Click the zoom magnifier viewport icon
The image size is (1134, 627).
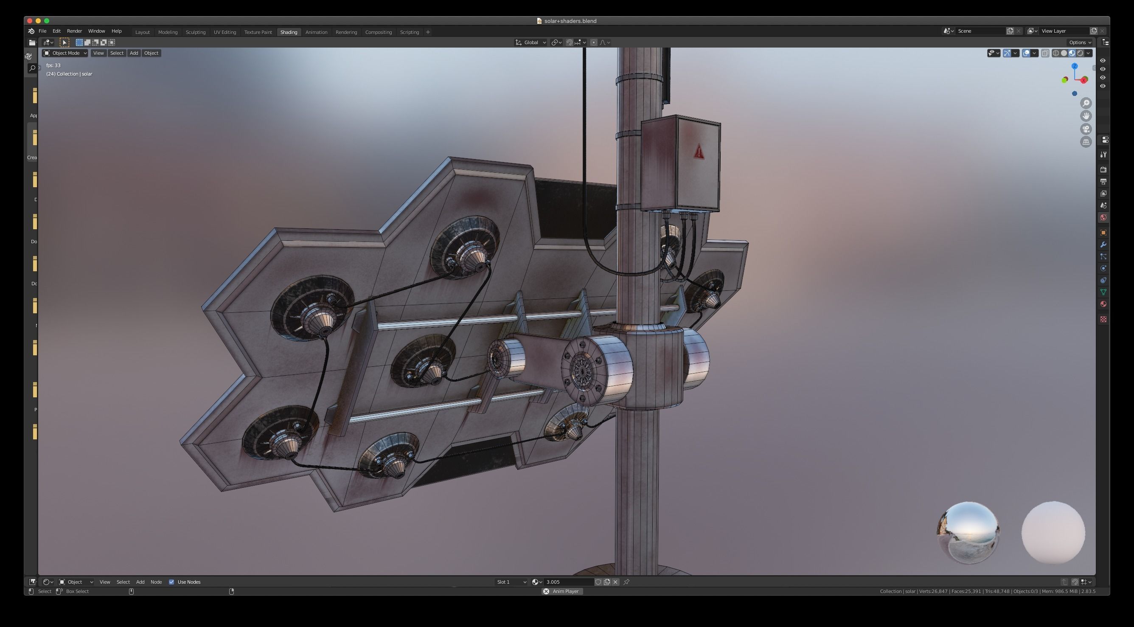pos(1086,103)
